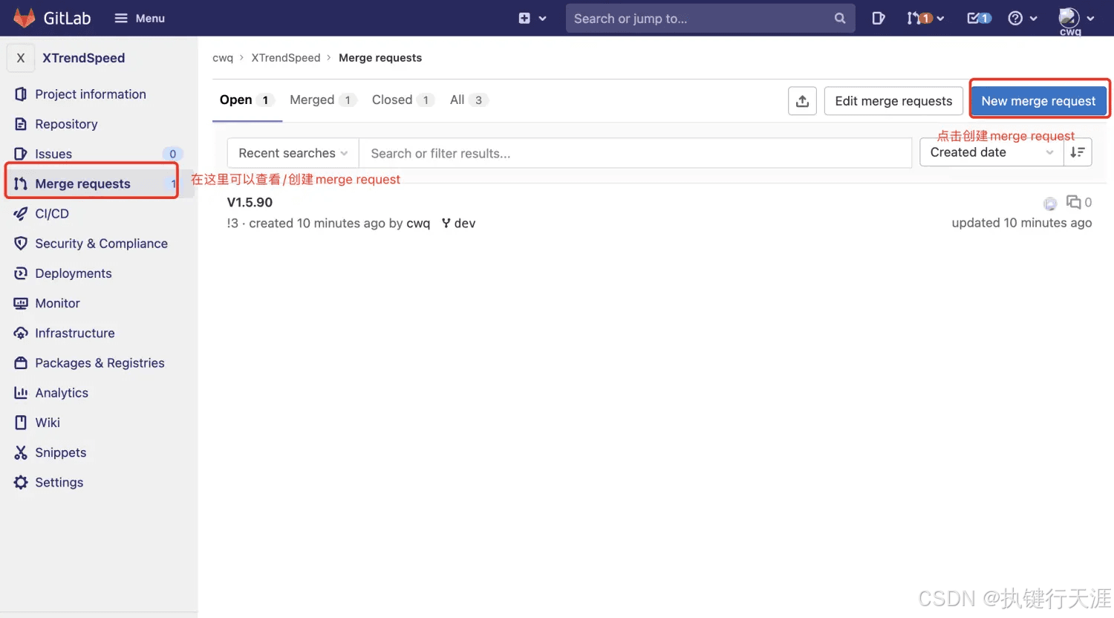Click the search magnifier icon
1114x618 pixels.
coord(839,18)
